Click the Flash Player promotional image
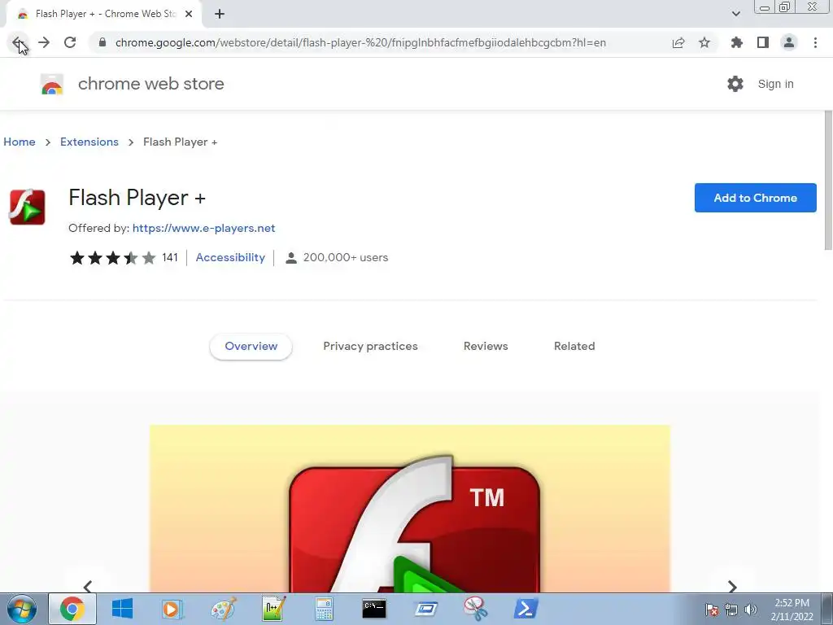 click(410, 509)
